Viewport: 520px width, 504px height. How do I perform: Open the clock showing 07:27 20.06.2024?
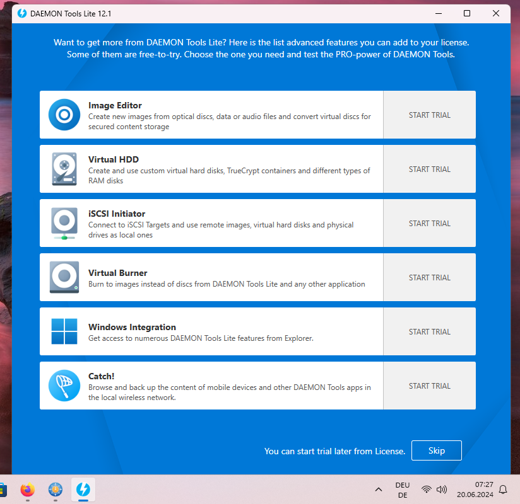[475, 490]
